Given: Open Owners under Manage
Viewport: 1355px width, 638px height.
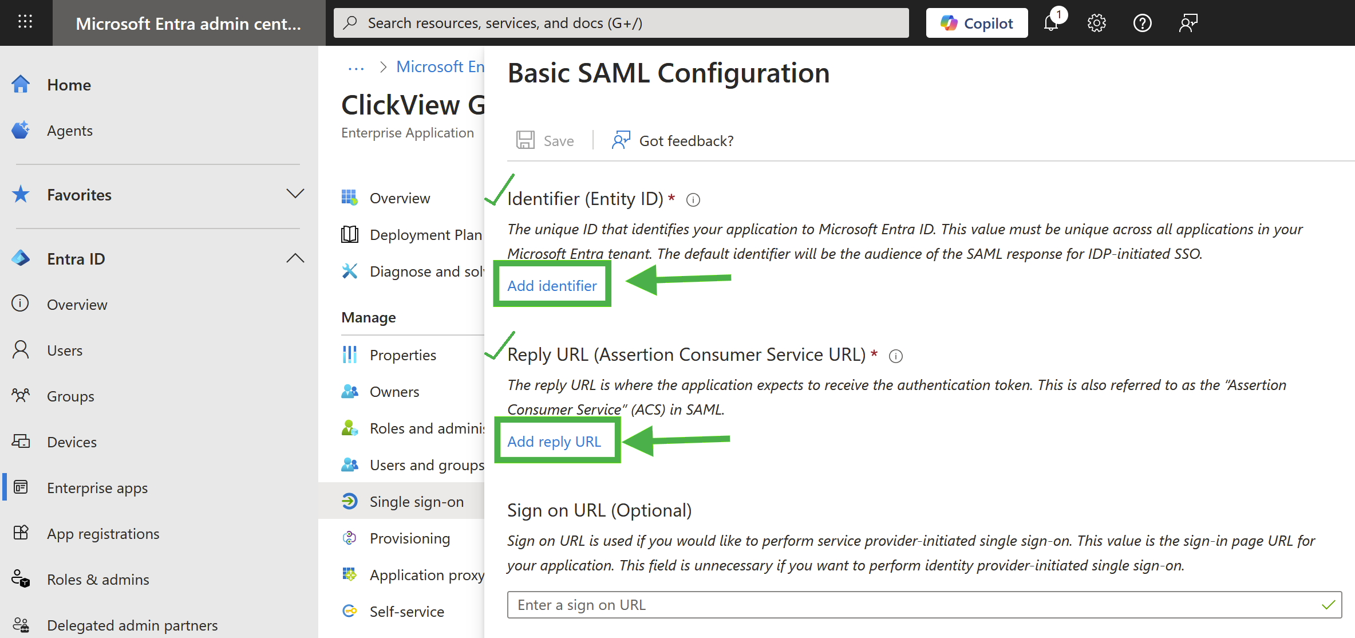Looking at the screenshot, I should (x=394, y=392).
